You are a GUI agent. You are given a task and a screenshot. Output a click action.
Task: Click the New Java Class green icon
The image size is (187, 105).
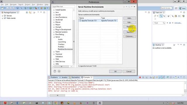45,8
